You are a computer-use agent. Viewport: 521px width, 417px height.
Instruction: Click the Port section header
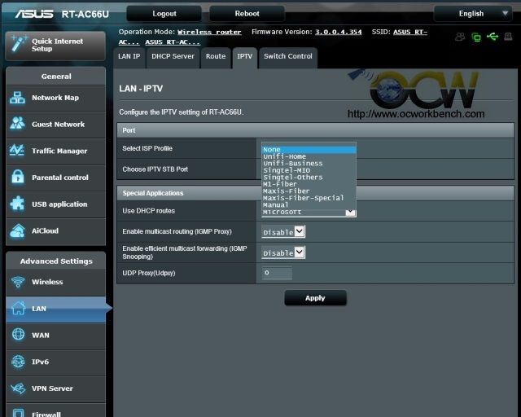click(x=315, y=130)
